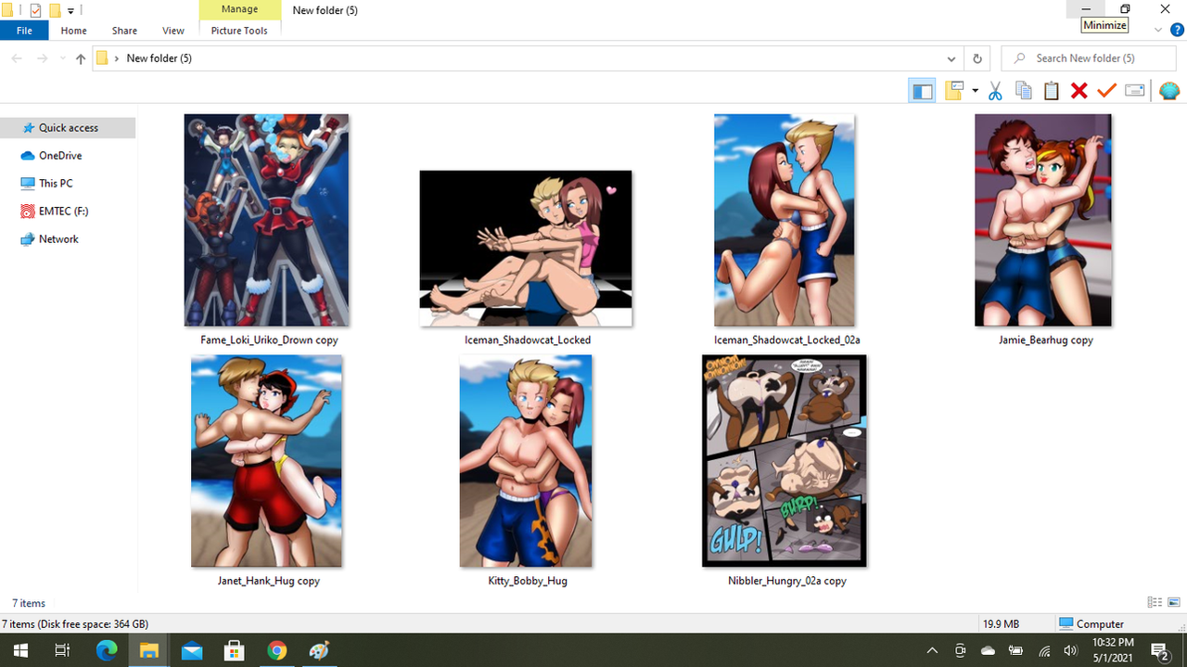
Task: Click the folder options icon in toolbar
Action: coord(954,91)
